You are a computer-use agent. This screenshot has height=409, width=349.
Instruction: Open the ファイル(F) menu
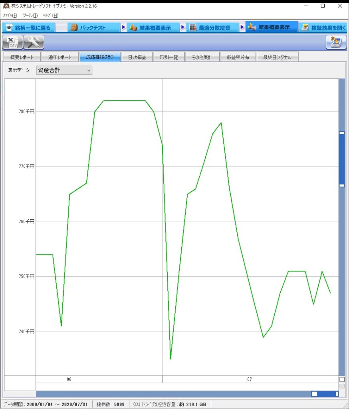(x=10, y=15)
